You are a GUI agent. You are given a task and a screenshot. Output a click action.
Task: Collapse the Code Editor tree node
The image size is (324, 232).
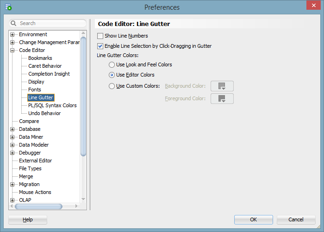coord(12,51)
